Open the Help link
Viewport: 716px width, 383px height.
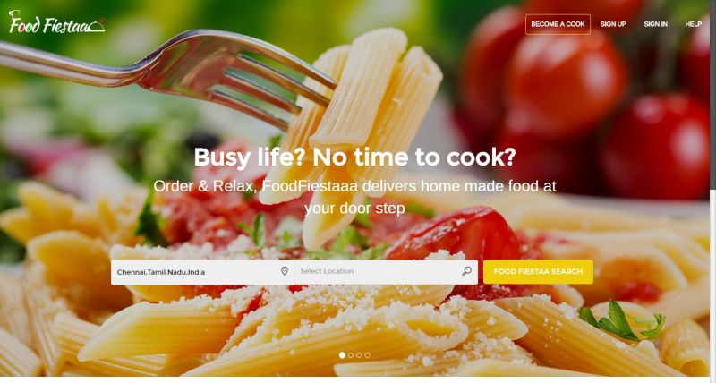point(693,24)
